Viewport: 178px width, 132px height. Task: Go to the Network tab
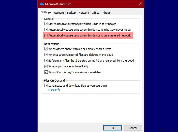point(84,13)
